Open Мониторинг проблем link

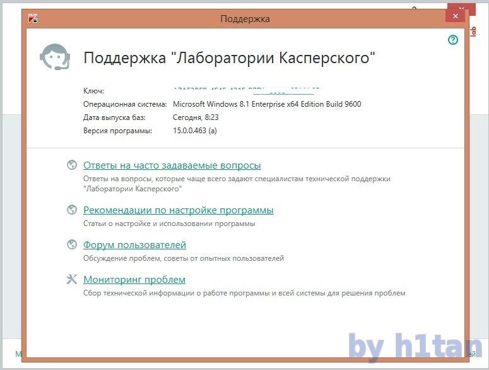click(134, 280)
